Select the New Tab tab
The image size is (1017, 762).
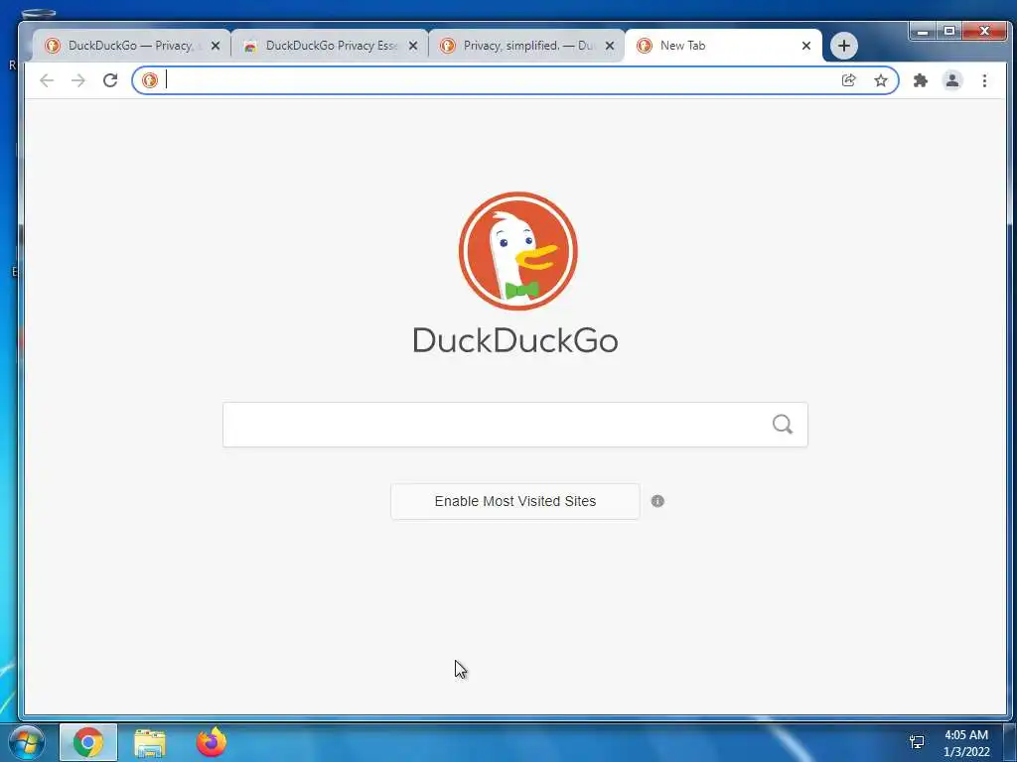(x=723, y=46)
